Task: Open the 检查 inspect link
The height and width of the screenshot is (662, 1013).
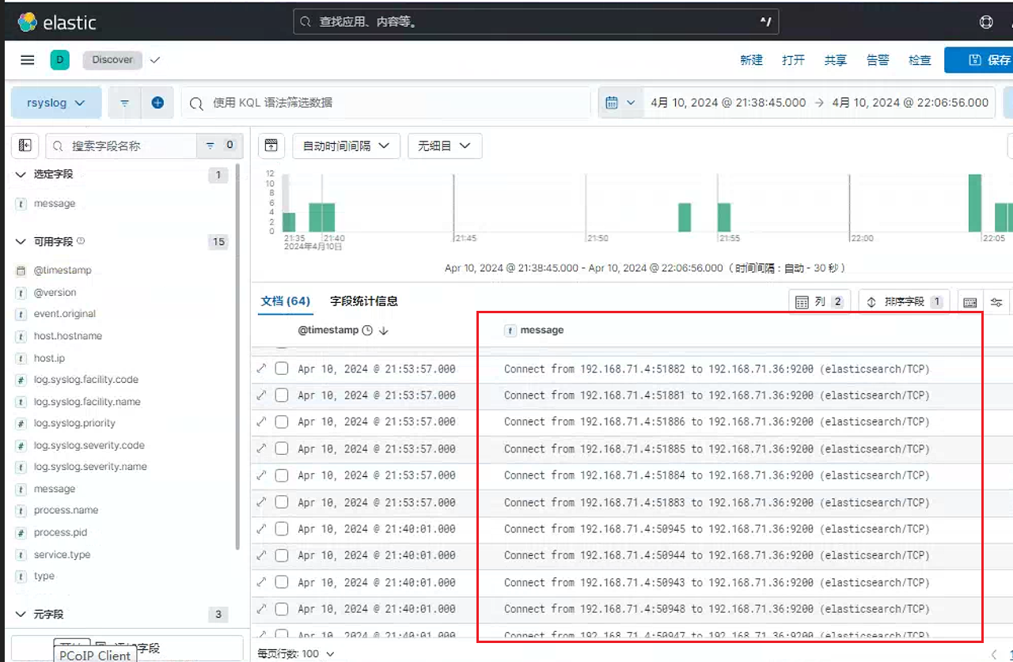Action: [x=920, y=60]
